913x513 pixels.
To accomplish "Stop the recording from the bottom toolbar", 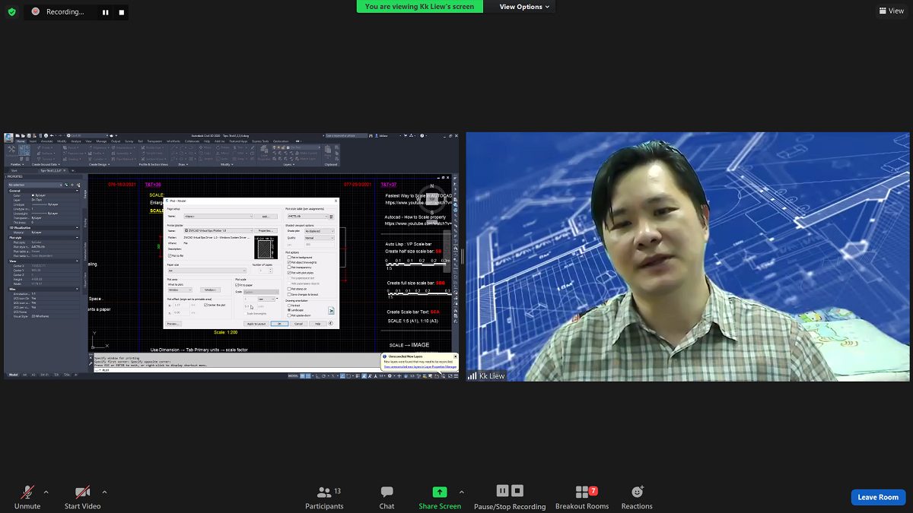I will pos(517,491).
